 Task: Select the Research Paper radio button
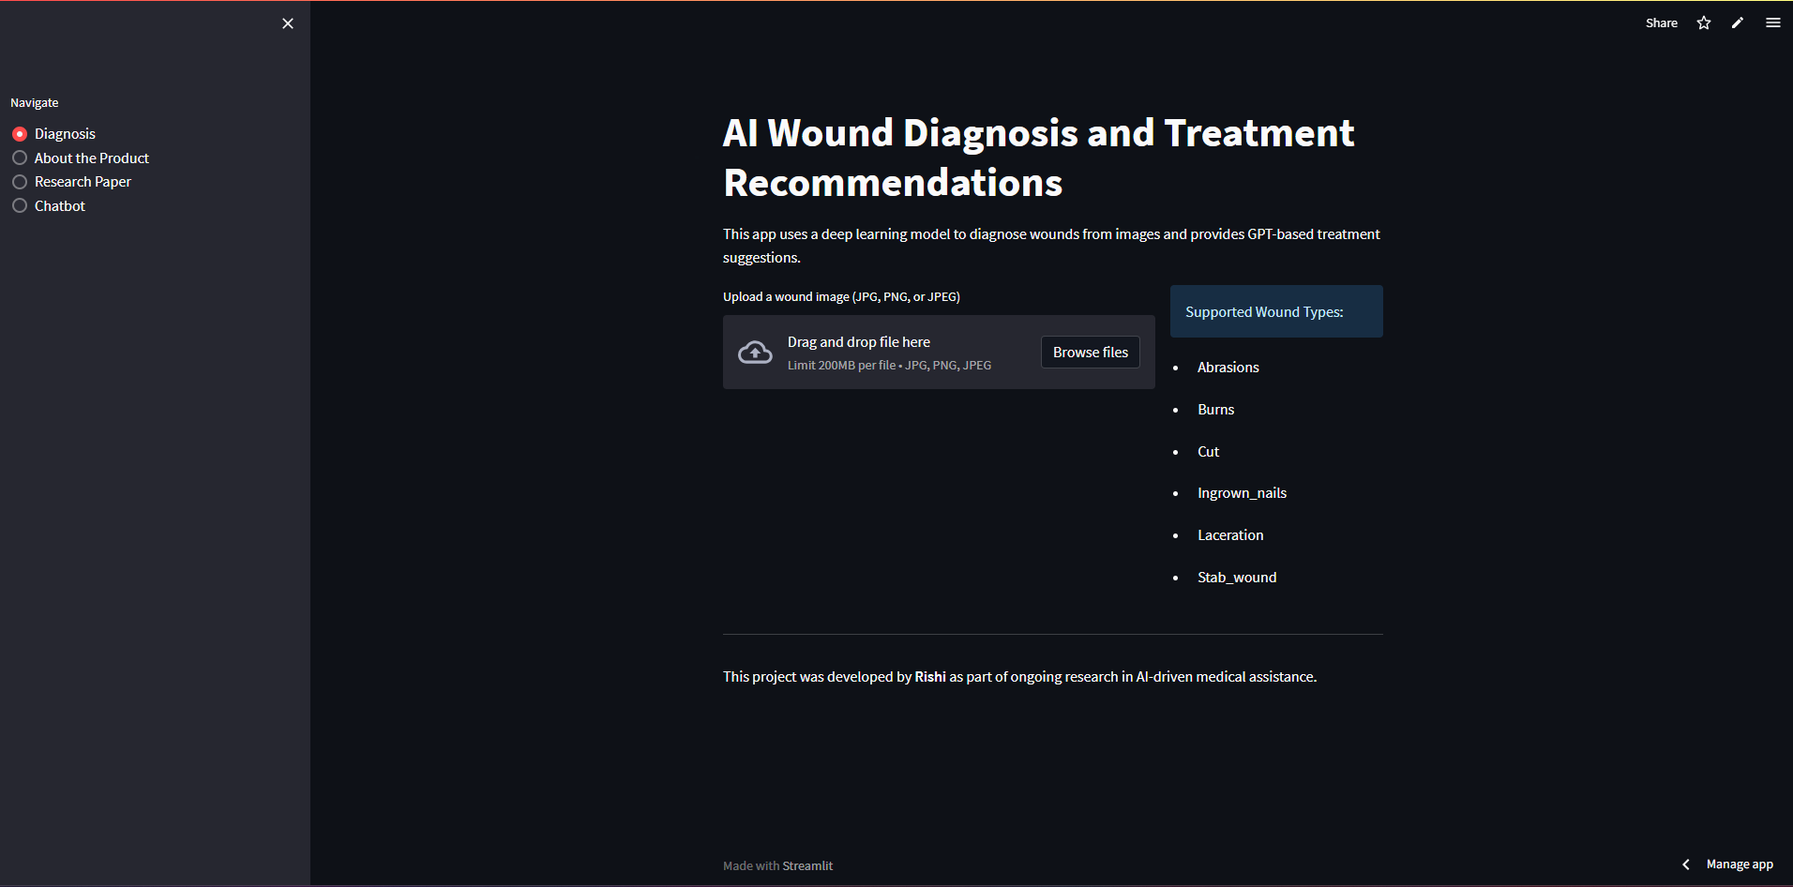click(20, 181)
